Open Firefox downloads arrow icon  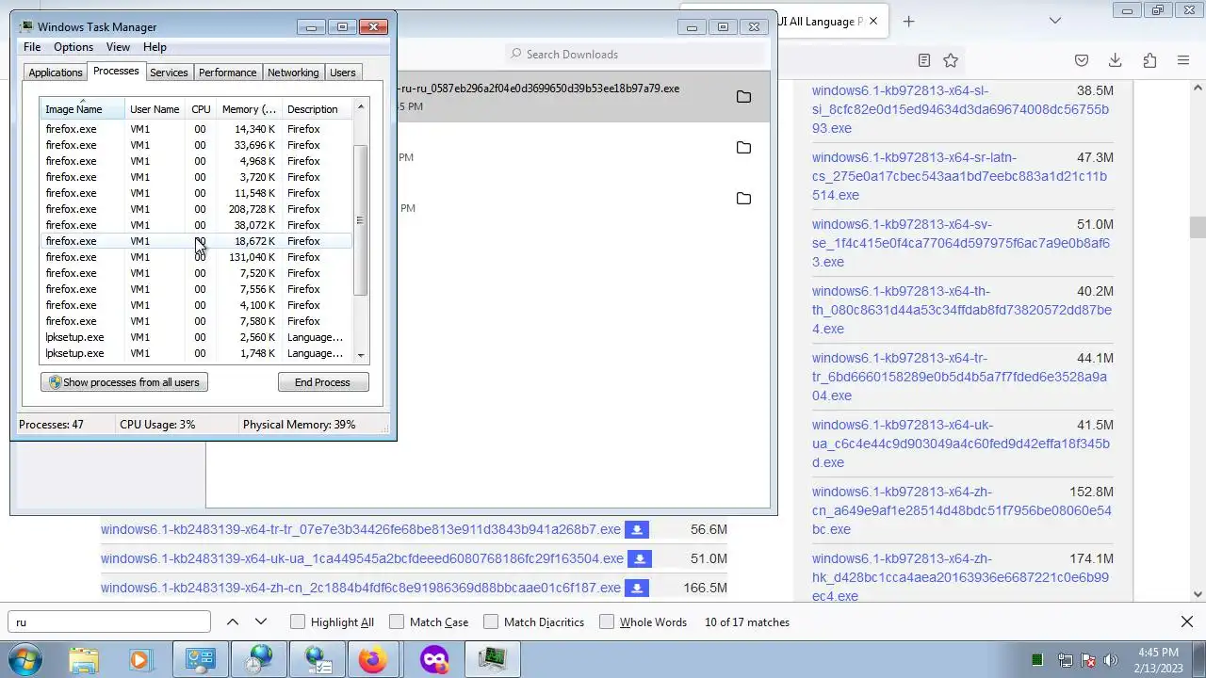point(1115,60)
